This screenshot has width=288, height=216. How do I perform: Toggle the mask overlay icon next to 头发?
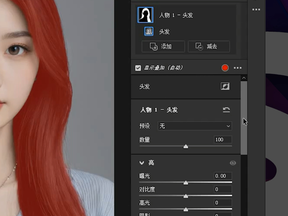[x=225, y=86]
